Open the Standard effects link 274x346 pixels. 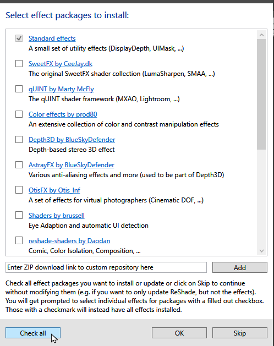[52, 39]
